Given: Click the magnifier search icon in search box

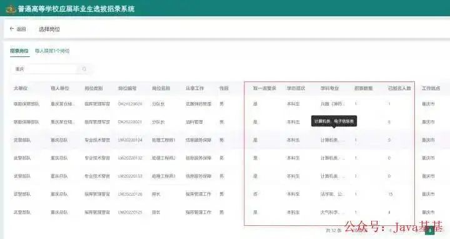Looking at the screenshot, I should click(x=84, y=69).
